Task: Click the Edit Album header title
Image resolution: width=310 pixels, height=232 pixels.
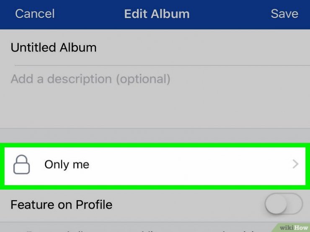Action: click(157, 14)
